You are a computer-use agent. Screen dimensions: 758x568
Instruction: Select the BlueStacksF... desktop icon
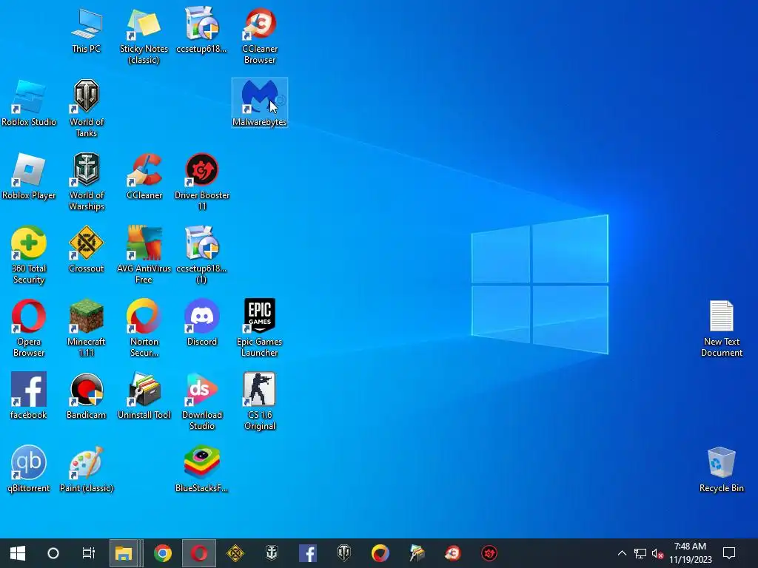pyautogui.click(x=201, y=470)
